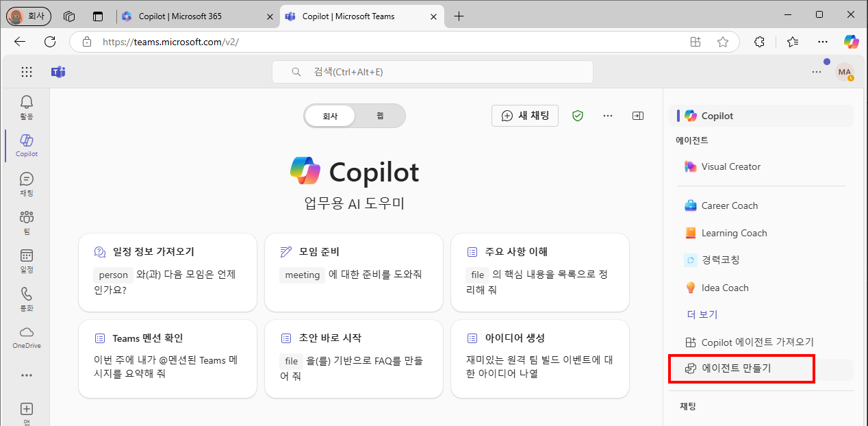The width and height of the screenshot is (868, 426).
Task: Toggle vertical tabs icon in browser
Action: [x=99, y=16]
